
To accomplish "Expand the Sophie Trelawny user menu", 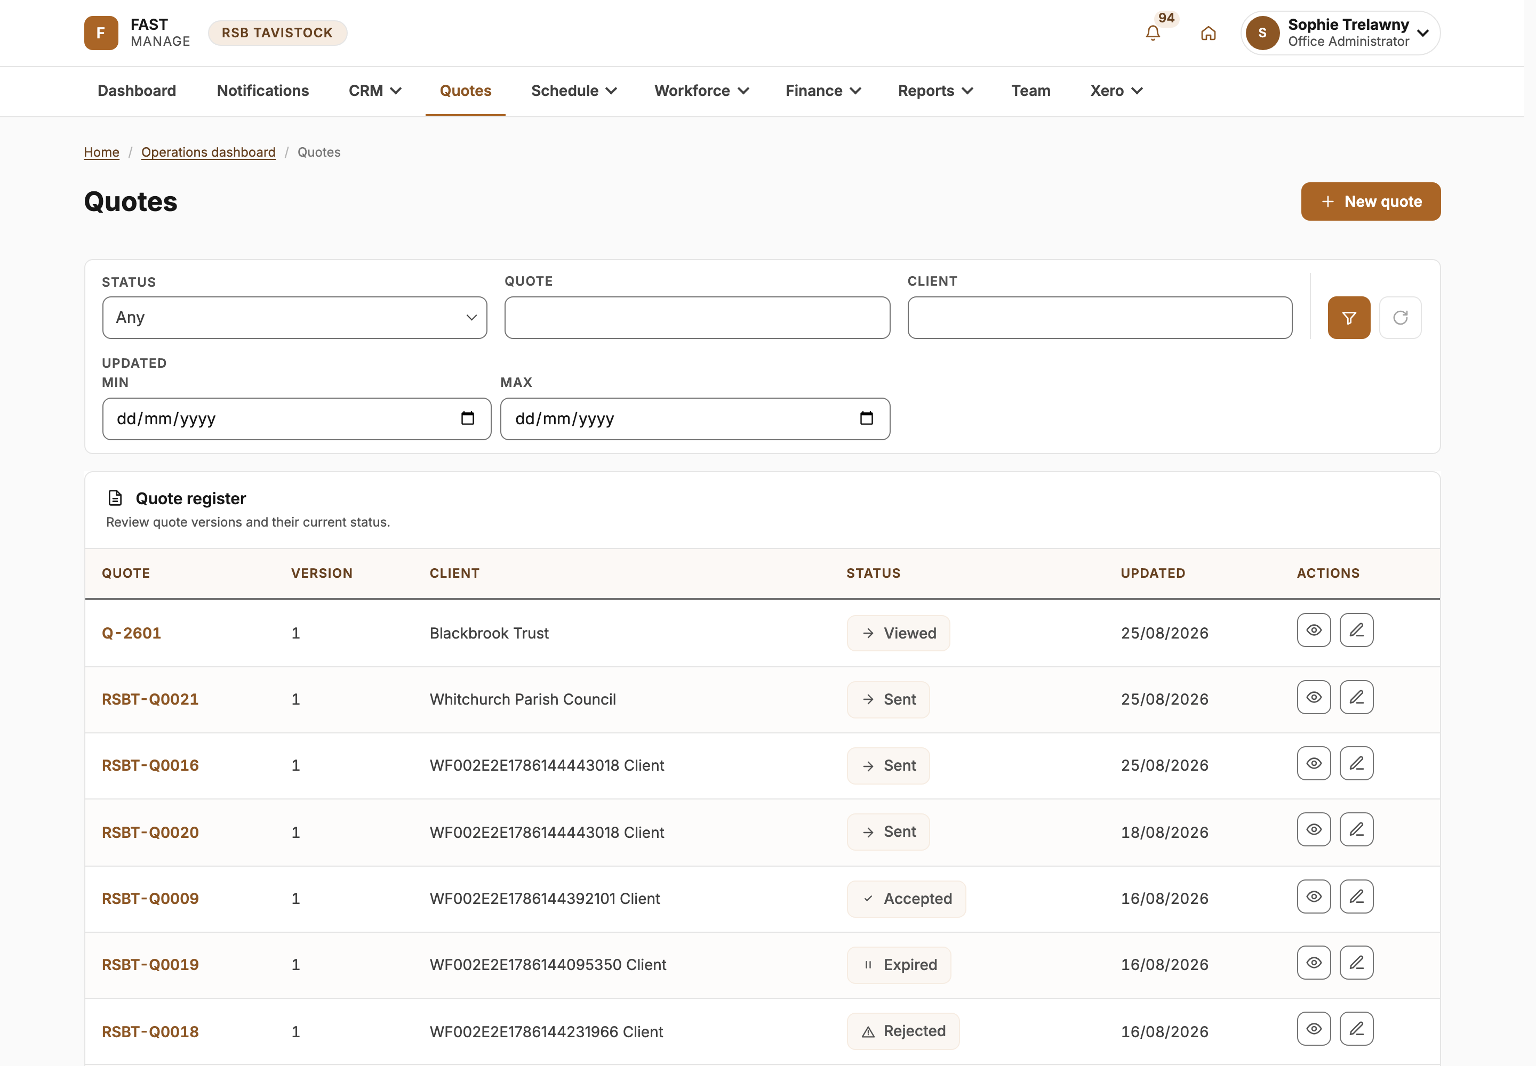I will pyautogui.click(x=1340, y=33).
